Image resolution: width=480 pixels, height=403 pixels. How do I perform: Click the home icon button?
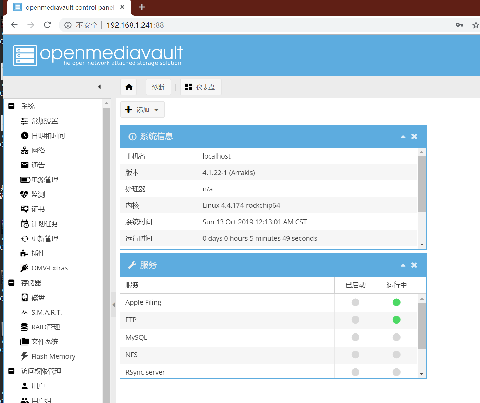click(129, 87)
